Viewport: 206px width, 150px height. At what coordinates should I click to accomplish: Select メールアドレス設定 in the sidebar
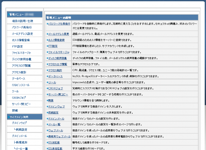(x=22, y=34)
